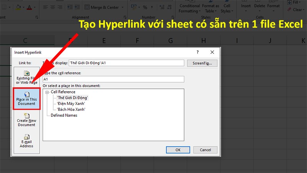Select column F header
307x173 pixels.
[137, 41]
